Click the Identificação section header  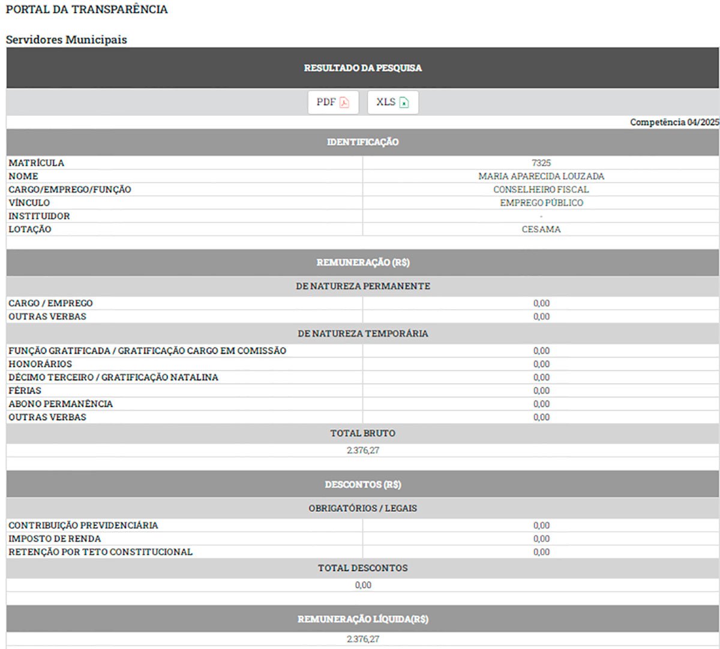click(363, 142)
